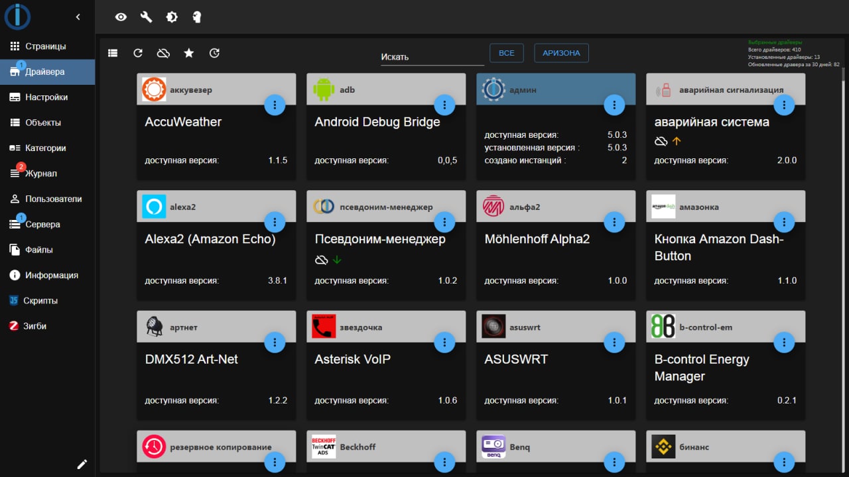Click the asuswrt logo

[493, 327]
